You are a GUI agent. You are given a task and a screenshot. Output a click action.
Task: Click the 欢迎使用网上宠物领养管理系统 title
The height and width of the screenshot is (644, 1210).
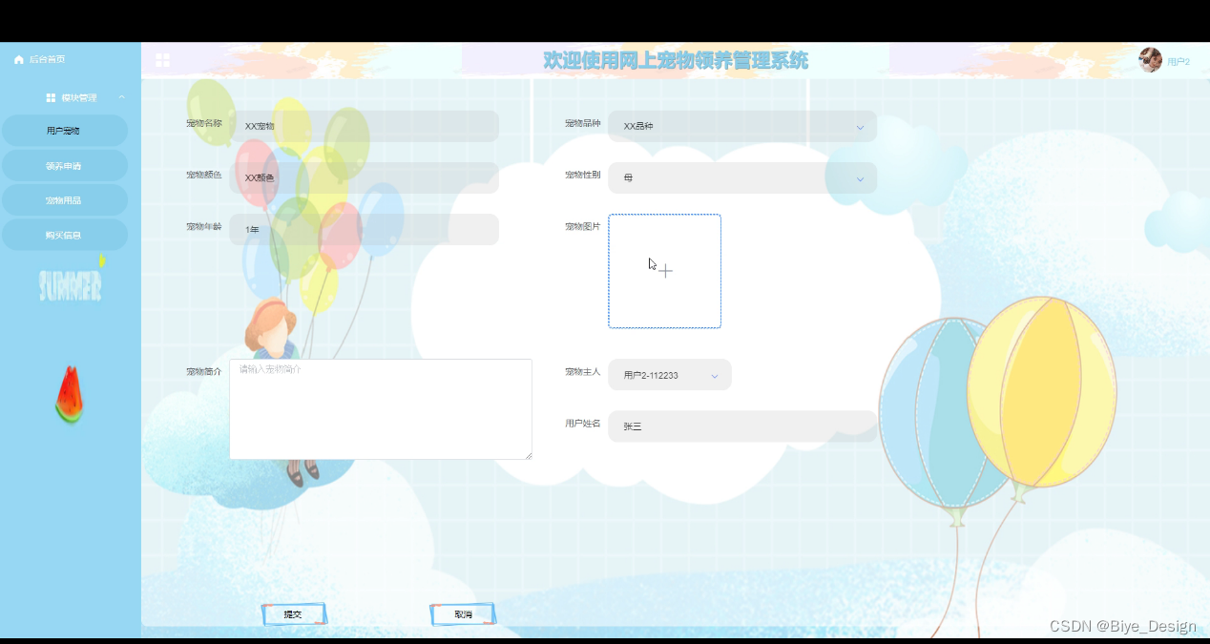point(676,60)
